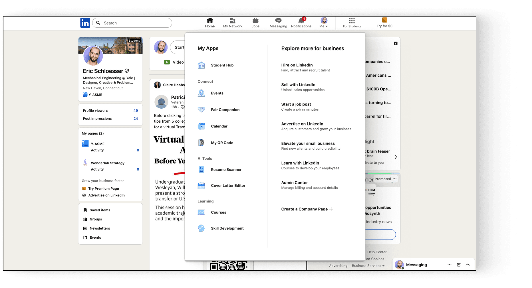Expand Business Services dropdown in footer
The image size is (532, 288).
[x=368, y=266]
